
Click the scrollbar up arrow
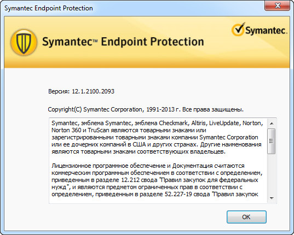click(272, 124)
